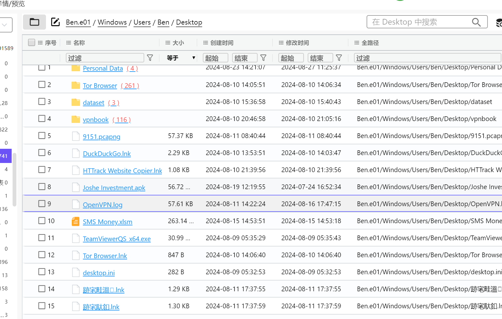This screenshot has height=319, width=502.
Task: Check the box for row 2 Tor Browser
Action: [x=42, y=84]
